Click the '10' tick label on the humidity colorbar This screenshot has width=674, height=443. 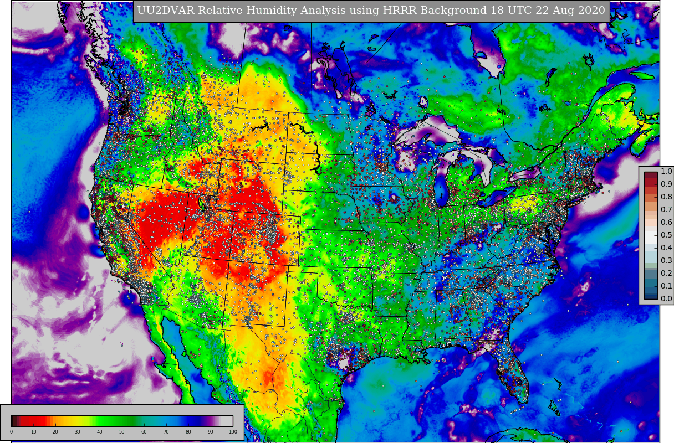[33, 432]
